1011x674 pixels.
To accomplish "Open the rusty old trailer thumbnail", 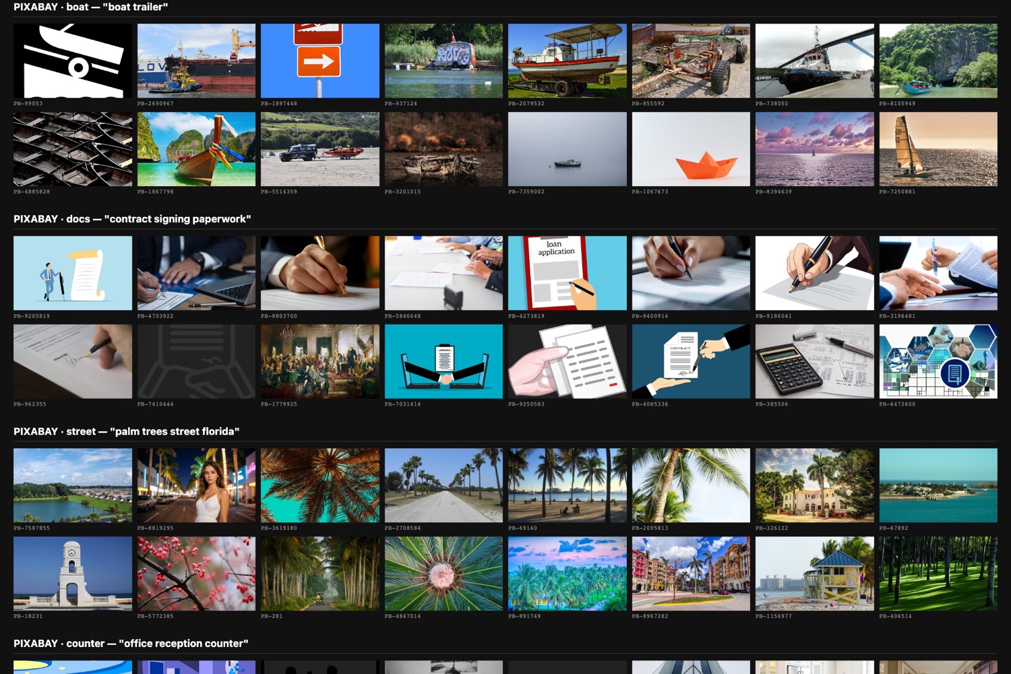I will 691,61.
